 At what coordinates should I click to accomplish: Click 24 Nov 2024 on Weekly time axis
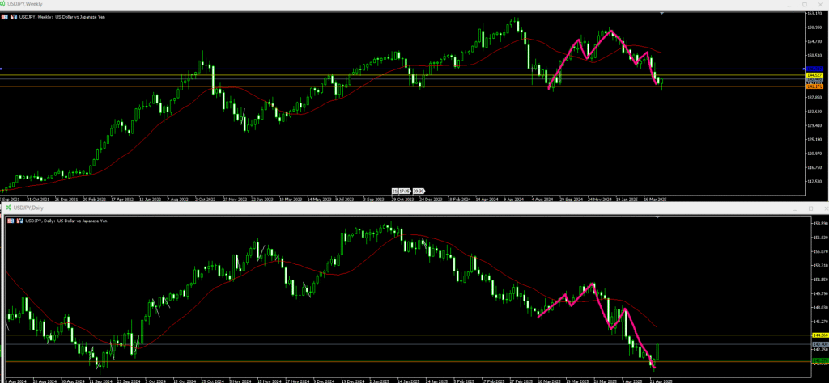coord(600,200)
